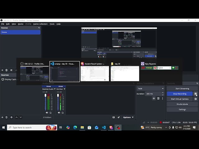This screenshot has height=149, width=199.
Task: Open the OBS Studio taskbar icon
Action: pos(118,128)
